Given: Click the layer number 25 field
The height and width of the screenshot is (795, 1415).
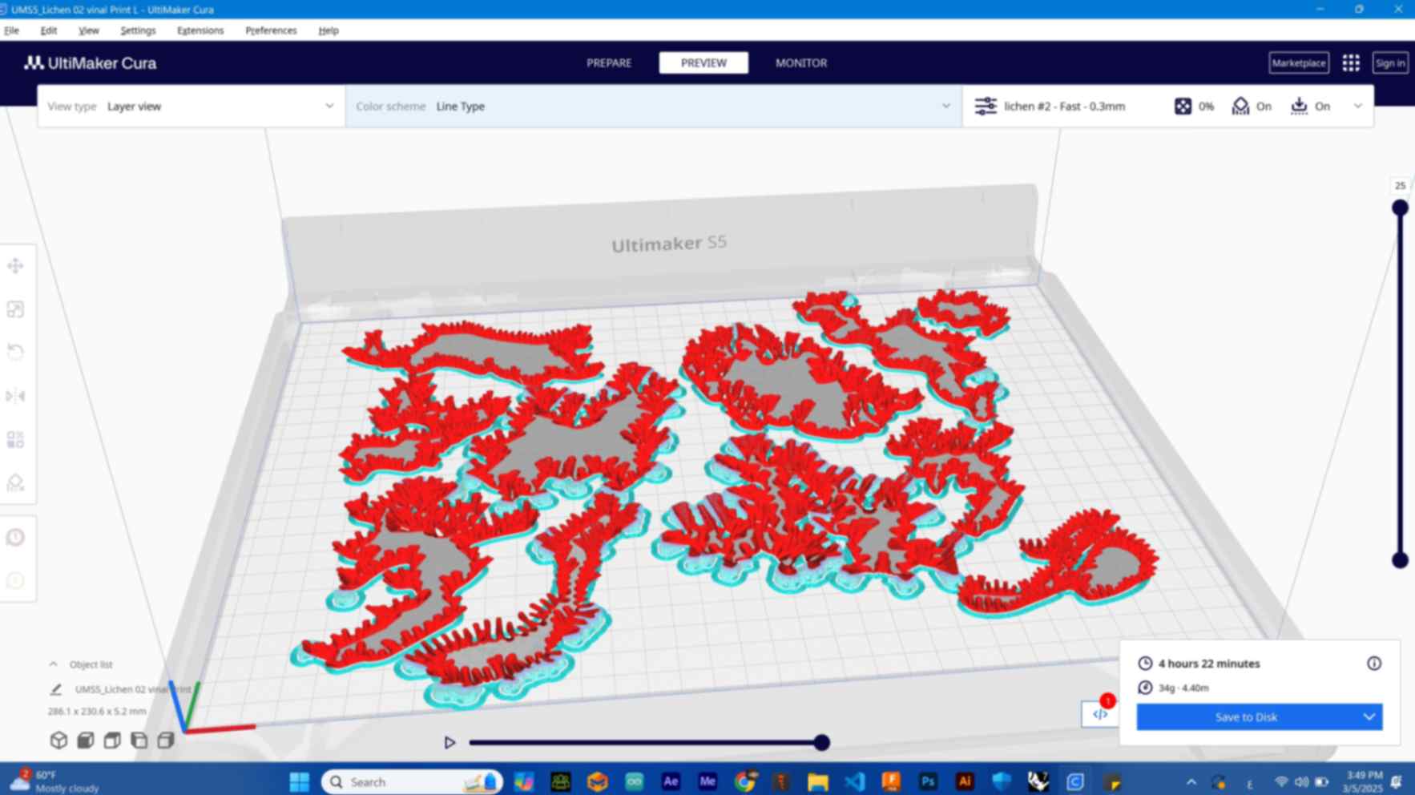Looking at the screenshot, I should coord(1400,185).
